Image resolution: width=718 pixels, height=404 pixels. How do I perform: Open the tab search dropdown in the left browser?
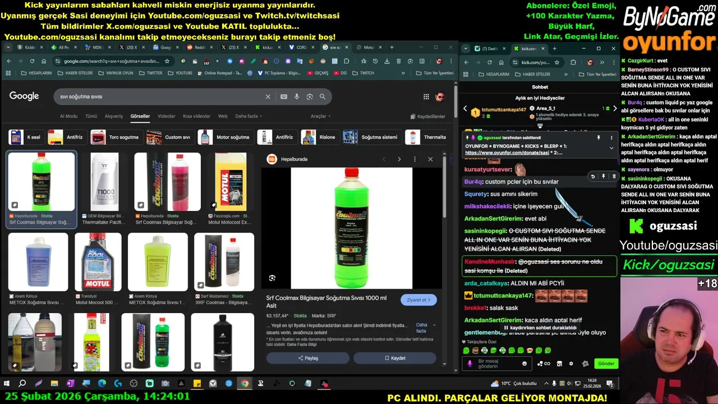tap(8, 48)
